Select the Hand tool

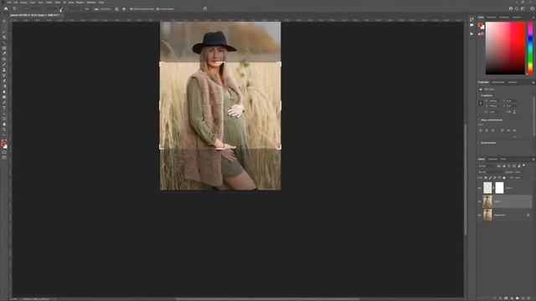click(4, 125)
